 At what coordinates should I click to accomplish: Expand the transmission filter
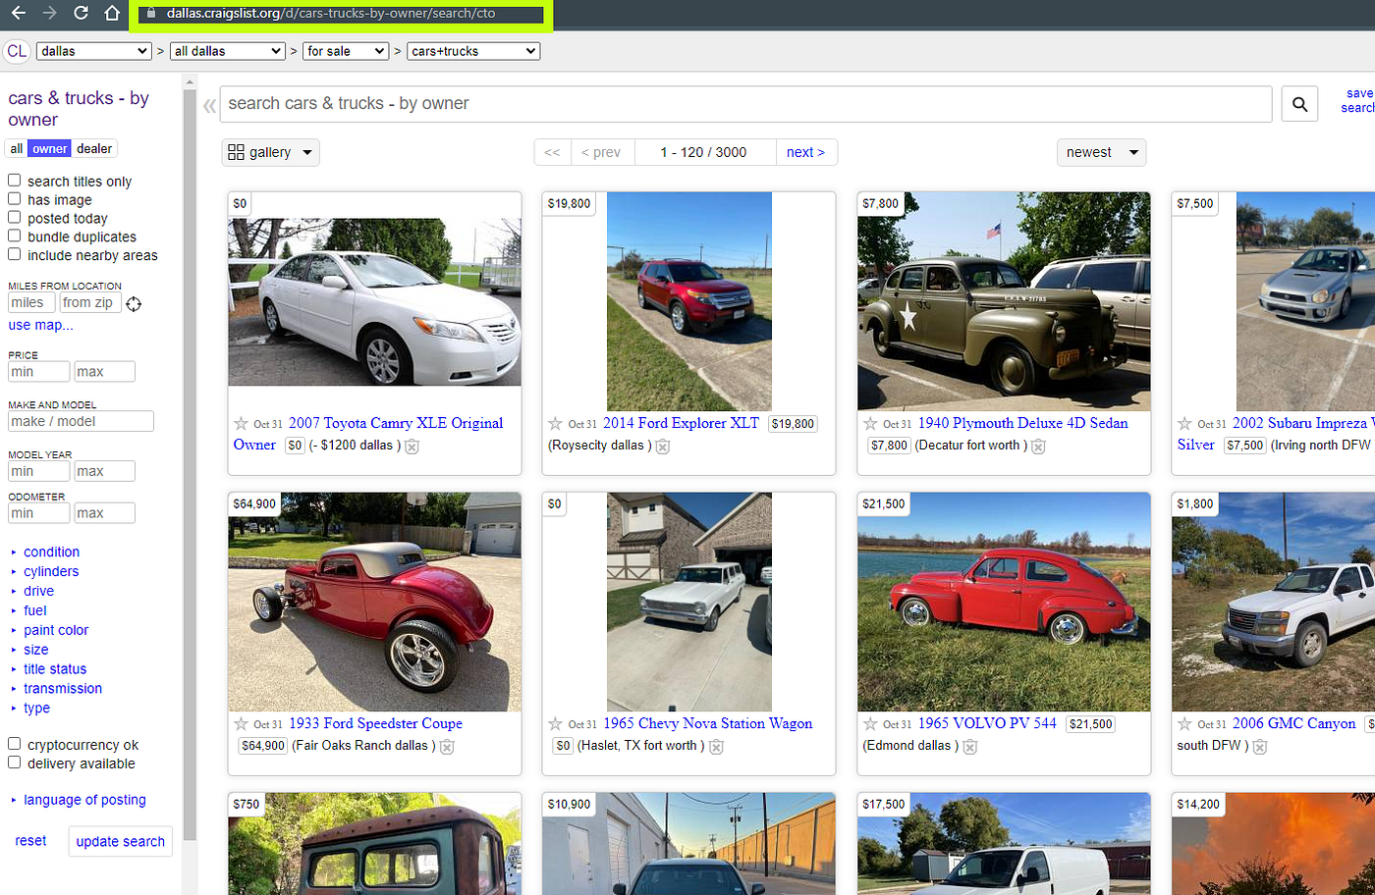[x=63, y=689]
